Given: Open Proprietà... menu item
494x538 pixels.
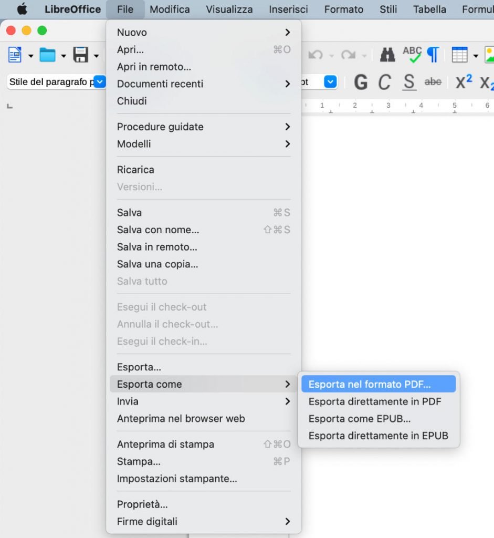Looking at the screenshot, I should 204,504.
